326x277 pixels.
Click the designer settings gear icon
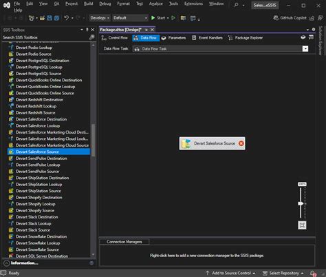pos(314,30)
